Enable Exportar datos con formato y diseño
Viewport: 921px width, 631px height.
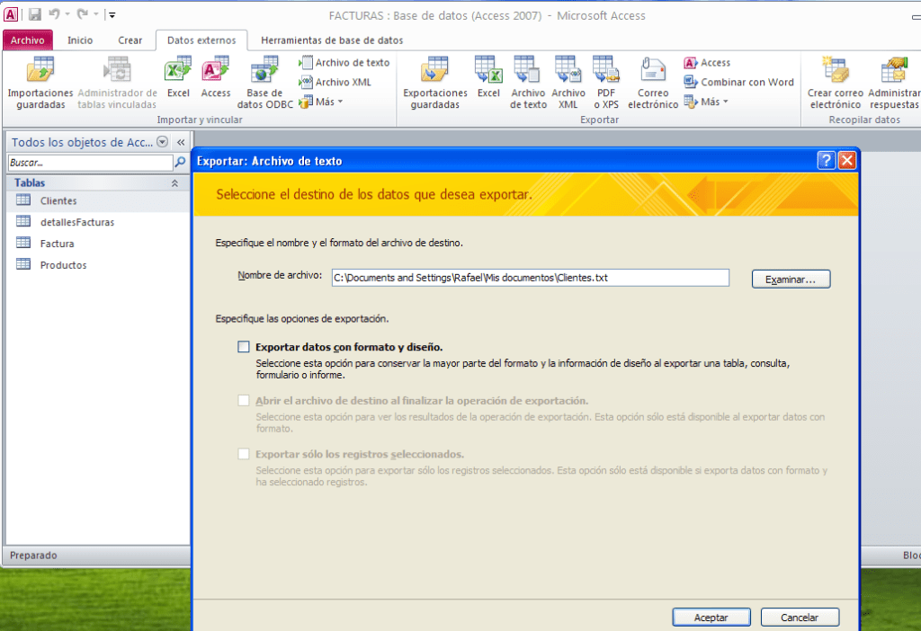coord(244,347)
